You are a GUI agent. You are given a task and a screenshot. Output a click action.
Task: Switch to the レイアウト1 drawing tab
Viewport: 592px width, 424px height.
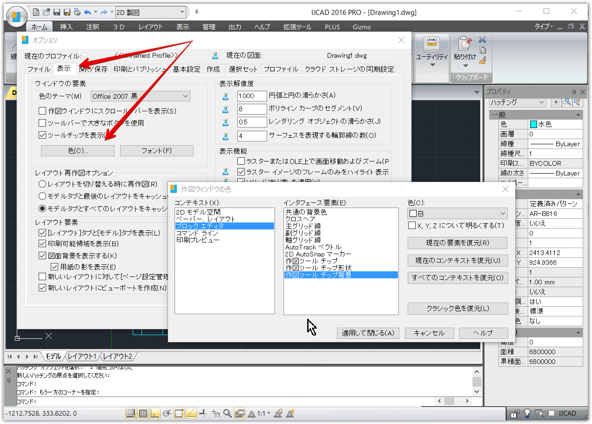(x=82, y=357)
